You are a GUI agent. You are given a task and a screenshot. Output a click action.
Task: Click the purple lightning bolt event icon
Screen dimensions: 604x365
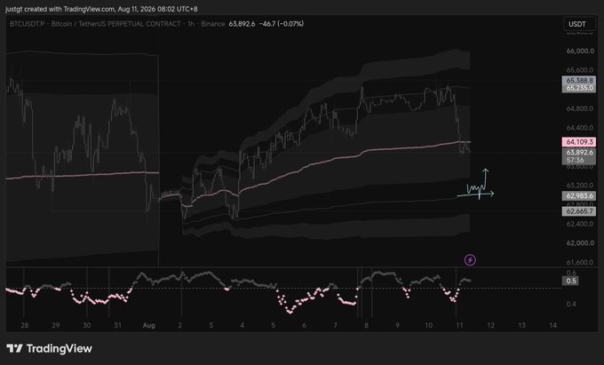(x=470, y=260)
